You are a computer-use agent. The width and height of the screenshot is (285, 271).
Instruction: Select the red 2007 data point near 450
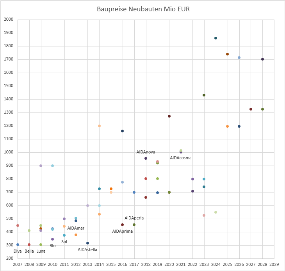pos(18,225)
